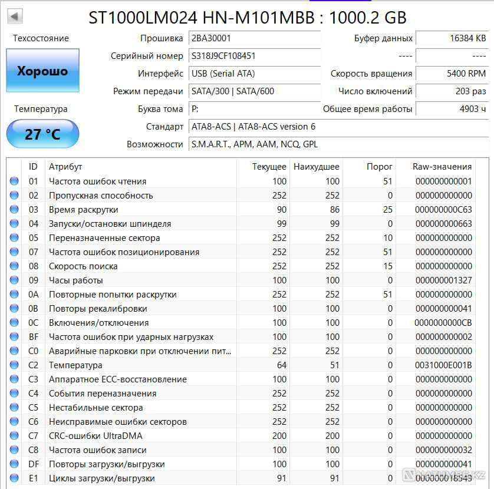Click status icon for События переназначения
Screen dimensions: 494x489
[14, 394]
